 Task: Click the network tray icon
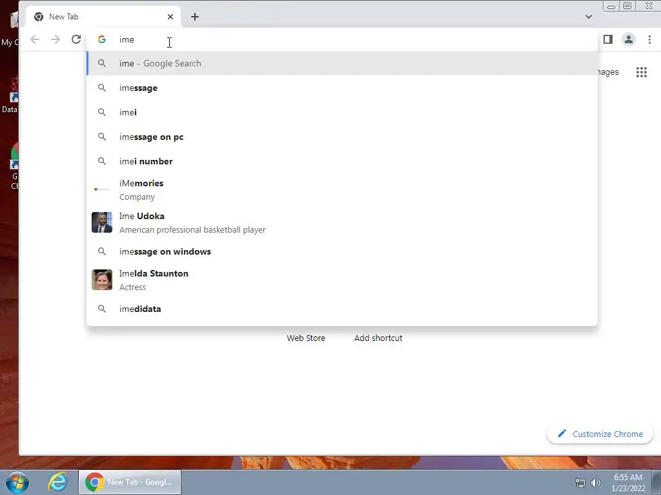coord(580,483)
